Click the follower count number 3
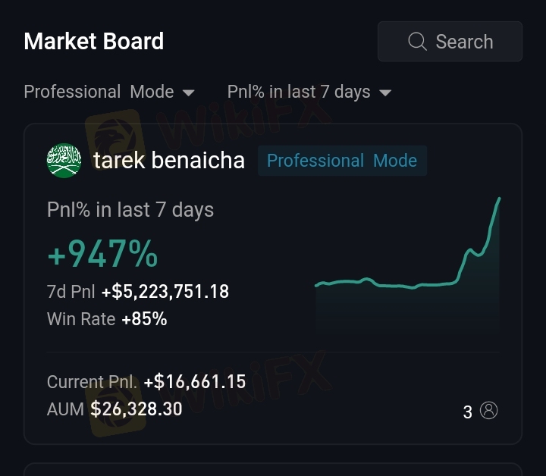The height and width of the screenshot is (476, 546). (468, 412)
